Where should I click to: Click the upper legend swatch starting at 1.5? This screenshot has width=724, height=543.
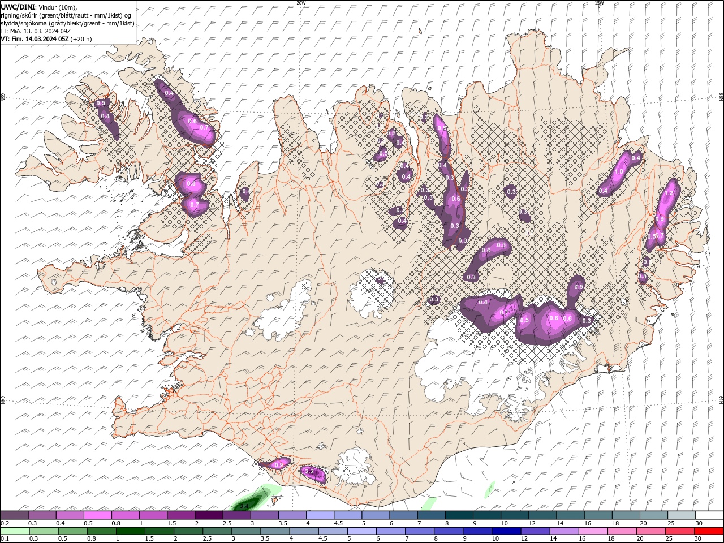181,515
